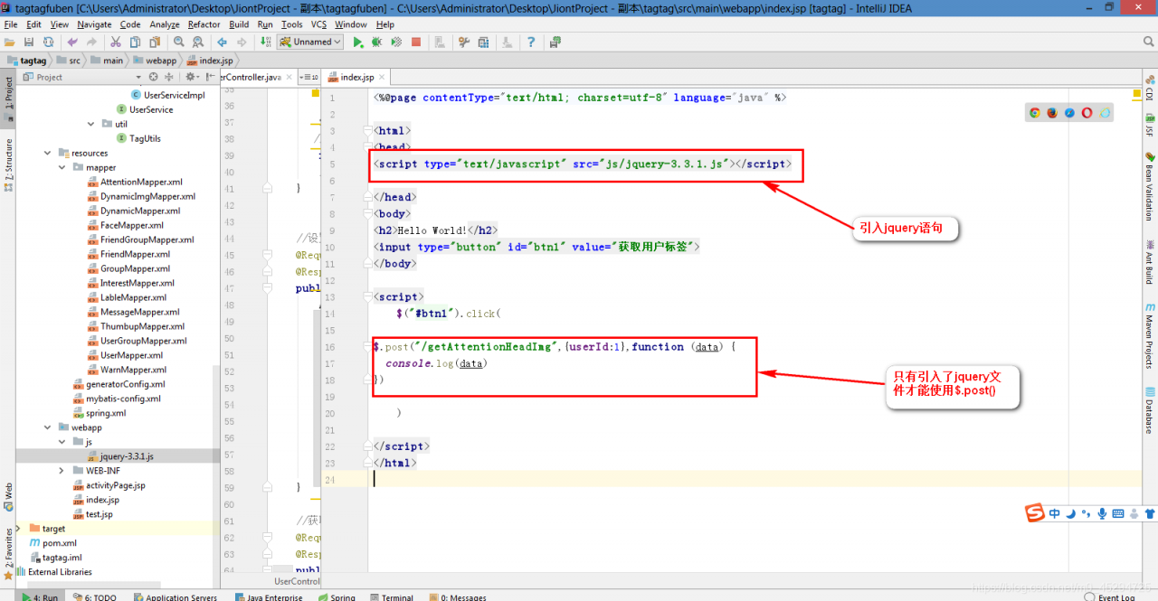Open the TODO tool window
The width and height of the screenshot is (1158, 601).
click(94, 596)
